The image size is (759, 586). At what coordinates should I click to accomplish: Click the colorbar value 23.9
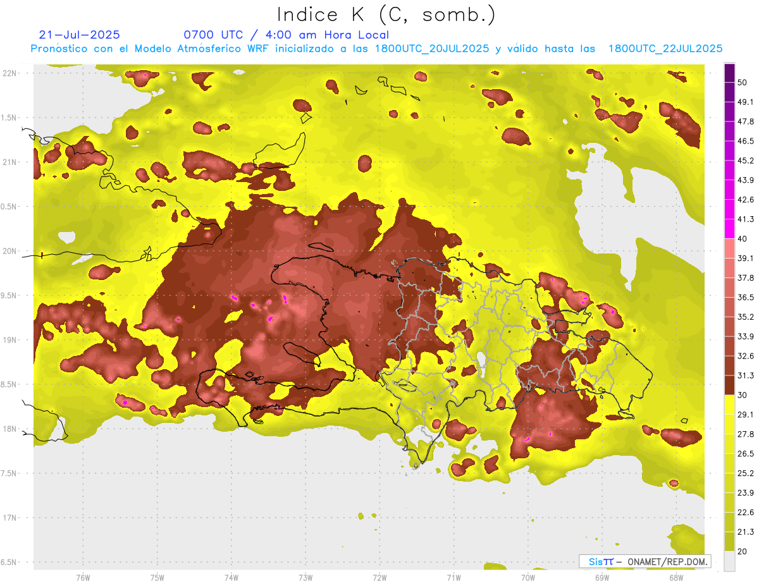click(x=745, y=492)
